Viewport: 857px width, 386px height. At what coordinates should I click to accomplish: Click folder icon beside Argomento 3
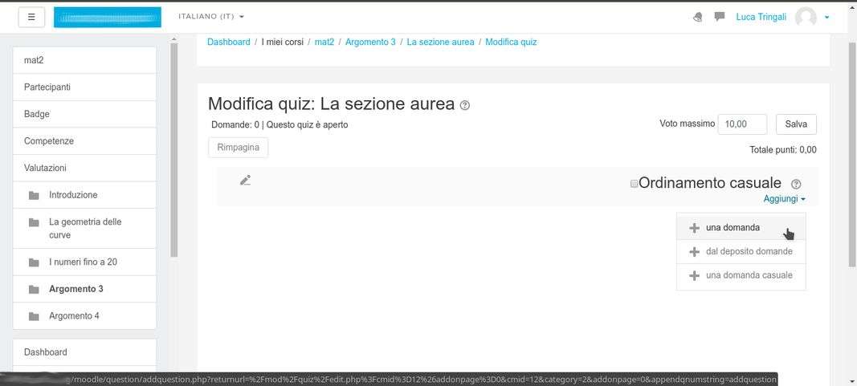pos(34,290)
